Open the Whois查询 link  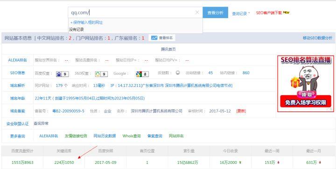click(x=132, y=136)
